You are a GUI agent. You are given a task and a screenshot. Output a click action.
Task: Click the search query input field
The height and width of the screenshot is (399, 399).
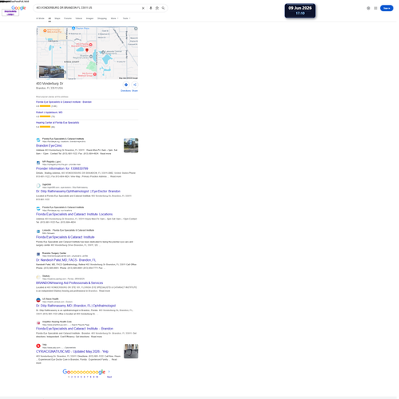pyautogui.click(x=88, y=8)
